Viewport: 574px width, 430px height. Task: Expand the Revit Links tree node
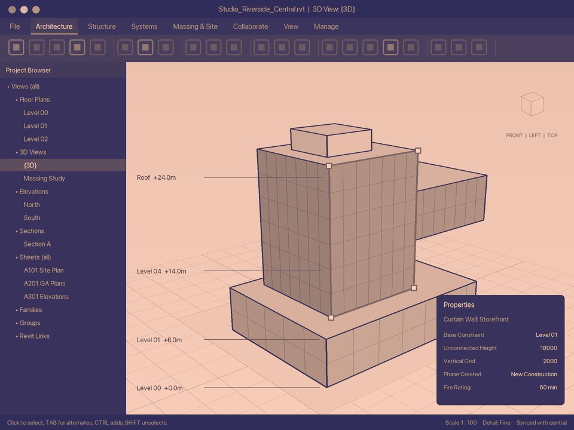17,336
